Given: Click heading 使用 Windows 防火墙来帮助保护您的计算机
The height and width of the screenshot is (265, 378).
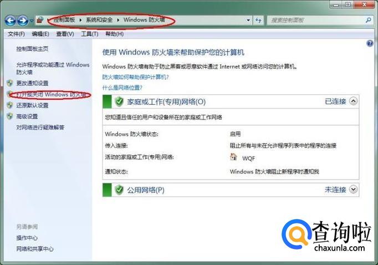Looking at the screenshot, I should tap(173, 52).
